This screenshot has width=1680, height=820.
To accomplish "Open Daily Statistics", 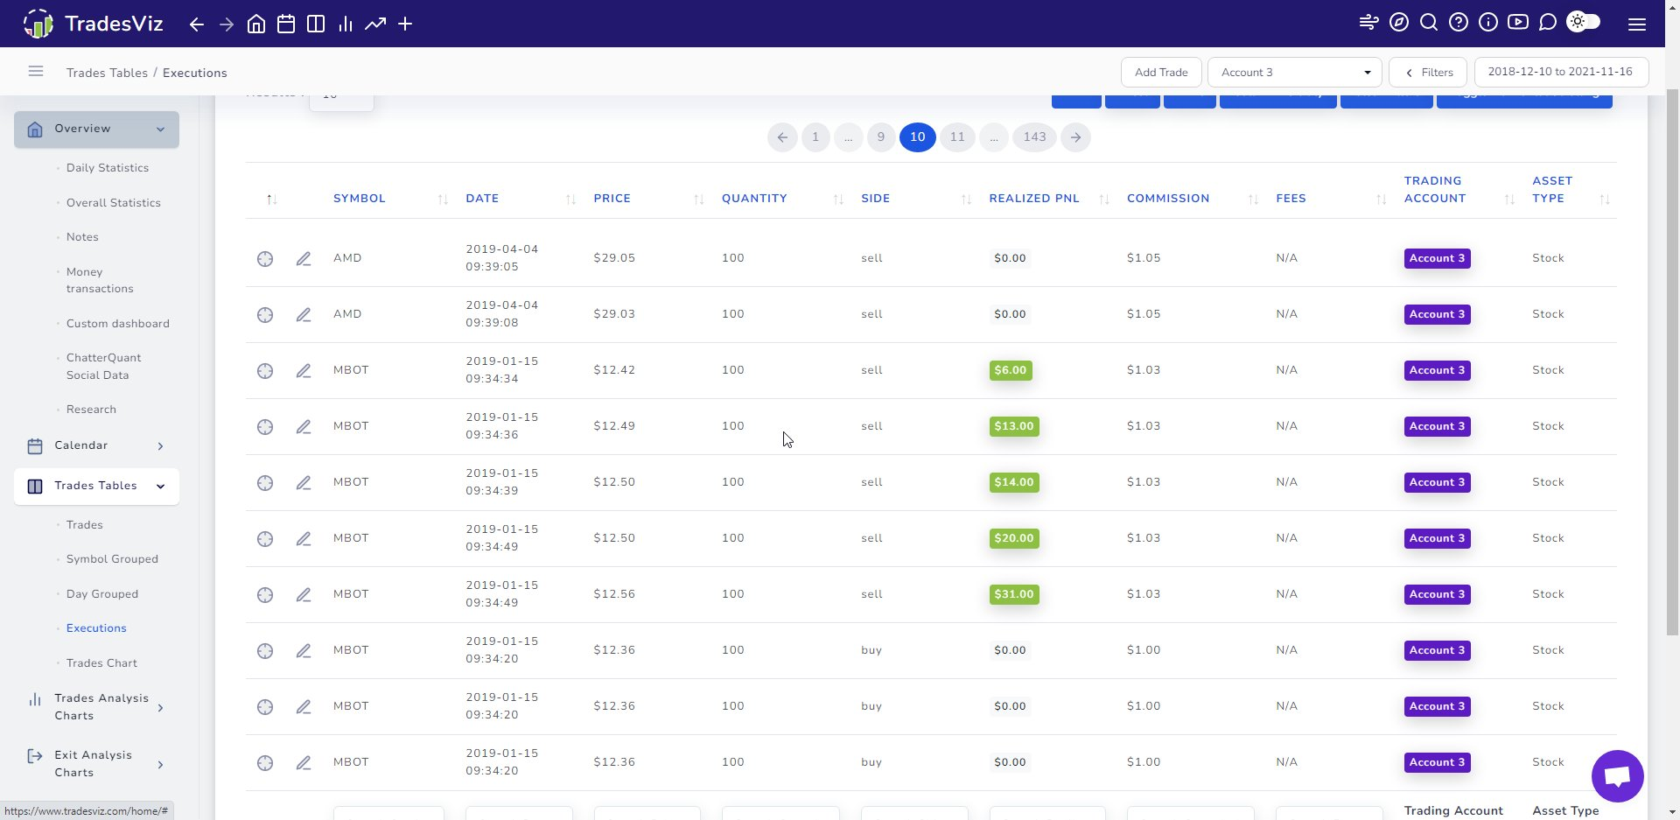I will pos(108,168).
